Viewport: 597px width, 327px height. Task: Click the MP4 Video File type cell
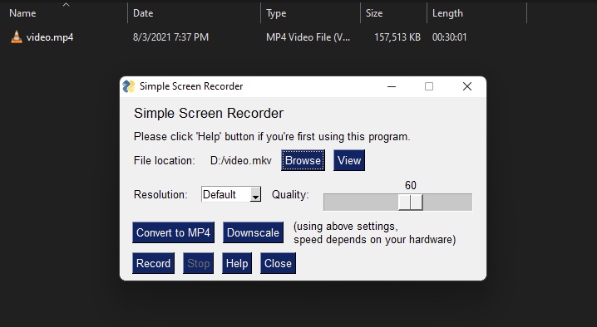[308, 37]
